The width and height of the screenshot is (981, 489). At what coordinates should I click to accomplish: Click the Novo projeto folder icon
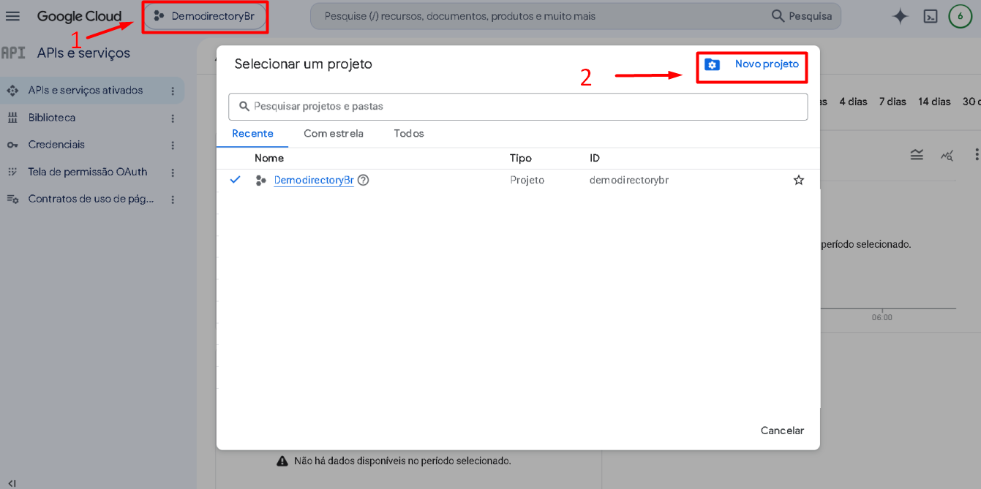click(x=712, y=64)
